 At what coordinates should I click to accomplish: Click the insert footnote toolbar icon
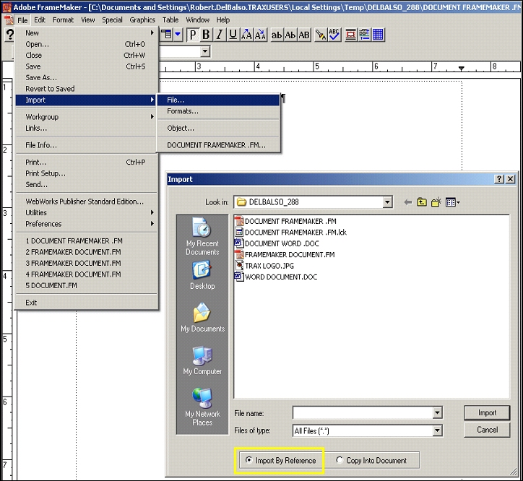point(364,35)
